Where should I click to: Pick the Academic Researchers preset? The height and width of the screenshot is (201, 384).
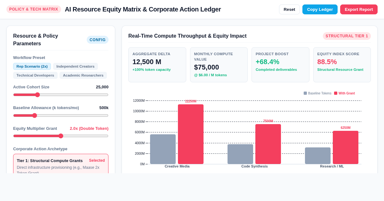[x=83, y=75]
